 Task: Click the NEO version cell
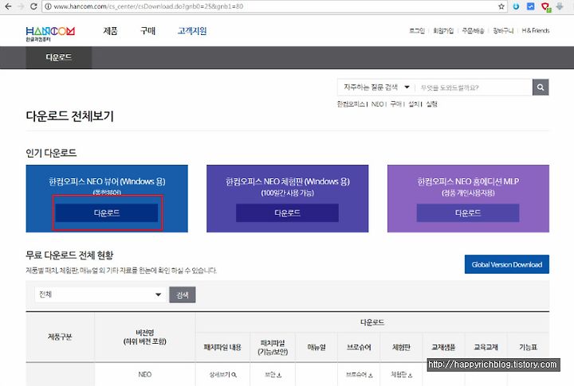click(144, 375)
